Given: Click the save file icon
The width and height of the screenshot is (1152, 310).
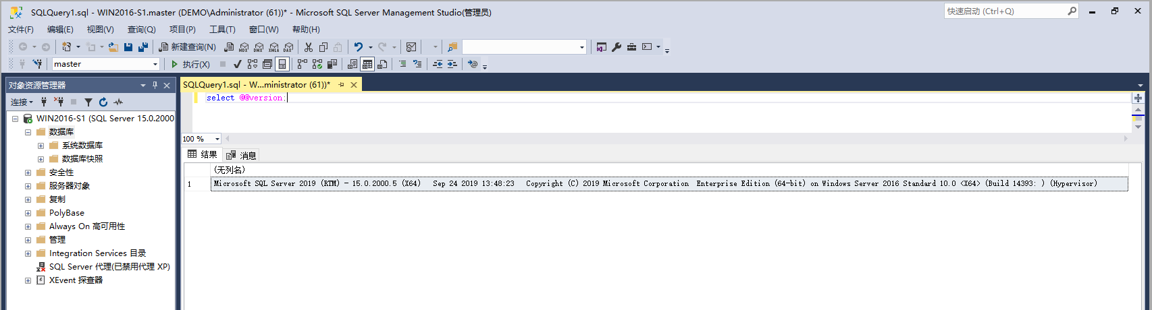Looking at the screenshot, I should pos(128,47).
